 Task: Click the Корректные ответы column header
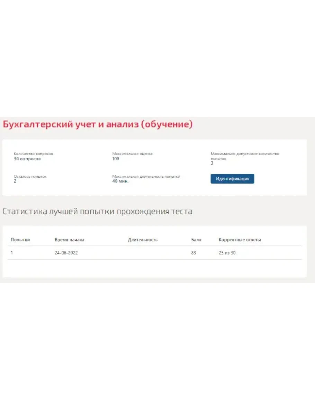point(240,240)
